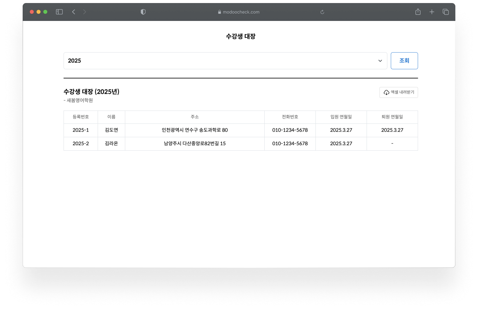Reload the page with the refresh icon

pos(322,12)
